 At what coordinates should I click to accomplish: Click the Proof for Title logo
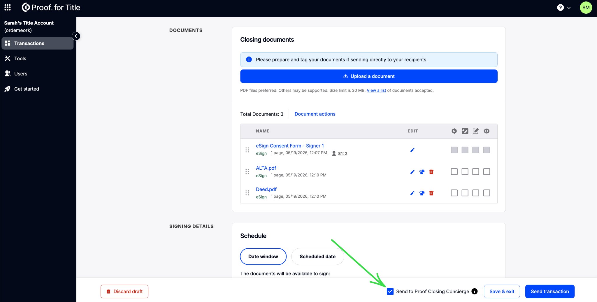click(x=51, y=8)
